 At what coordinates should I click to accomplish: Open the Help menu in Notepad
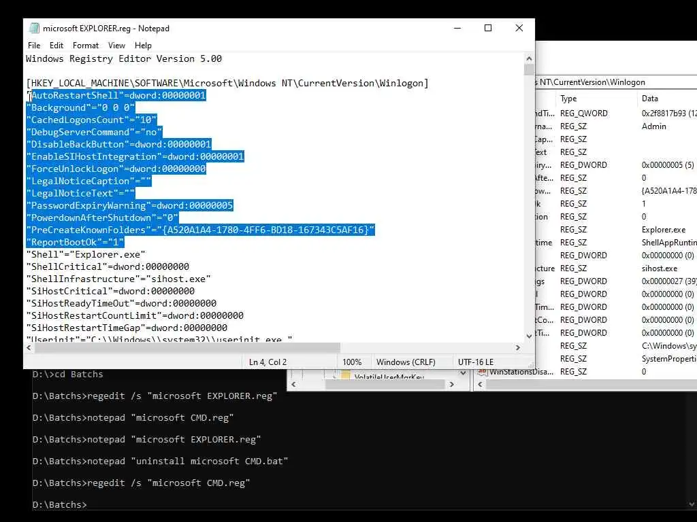(x=143, y=46)
